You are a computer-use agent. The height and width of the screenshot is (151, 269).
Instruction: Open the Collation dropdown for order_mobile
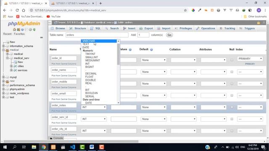tap(184, 83)
